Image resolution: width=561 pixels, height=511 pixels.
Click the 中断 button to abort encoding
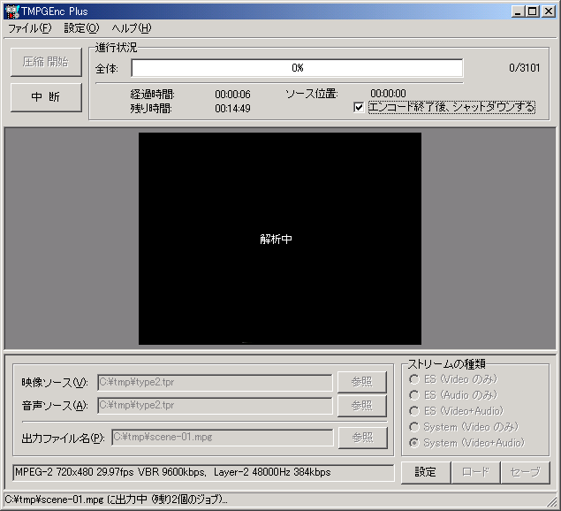[46, 97]
